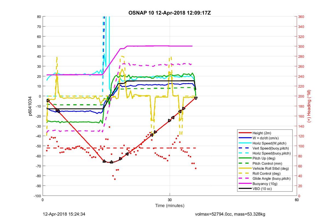Image resolution: width=328 pixels, height=220 pixels.
Task: Select Horiz Speed(buoy,pitch) legend label
Action: click(x=272, y=153)
